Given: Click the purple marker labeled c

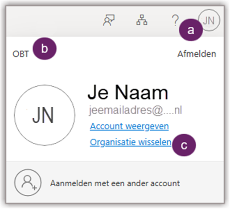Looking at the screenshot, I should pos(184,145).
